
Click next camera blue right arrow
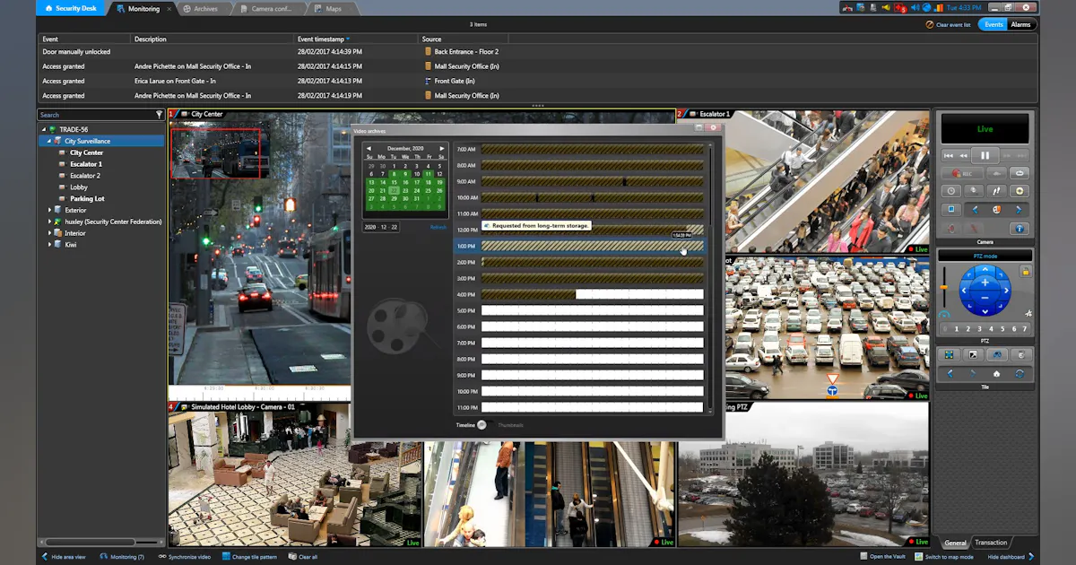[x=1019, y=209]
